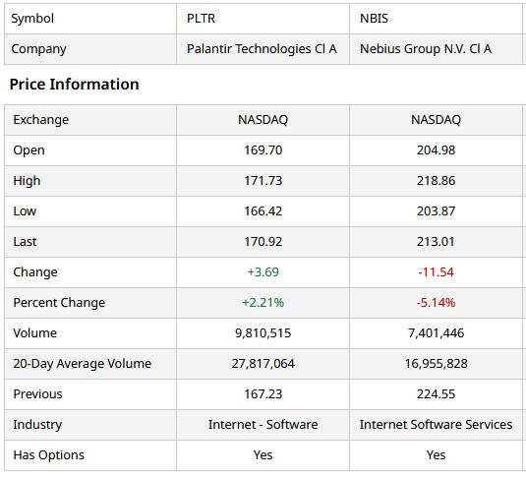This screenshot has height=477, width=526.
Task: Click the red -11.54 change value
Action: [437, 272]
